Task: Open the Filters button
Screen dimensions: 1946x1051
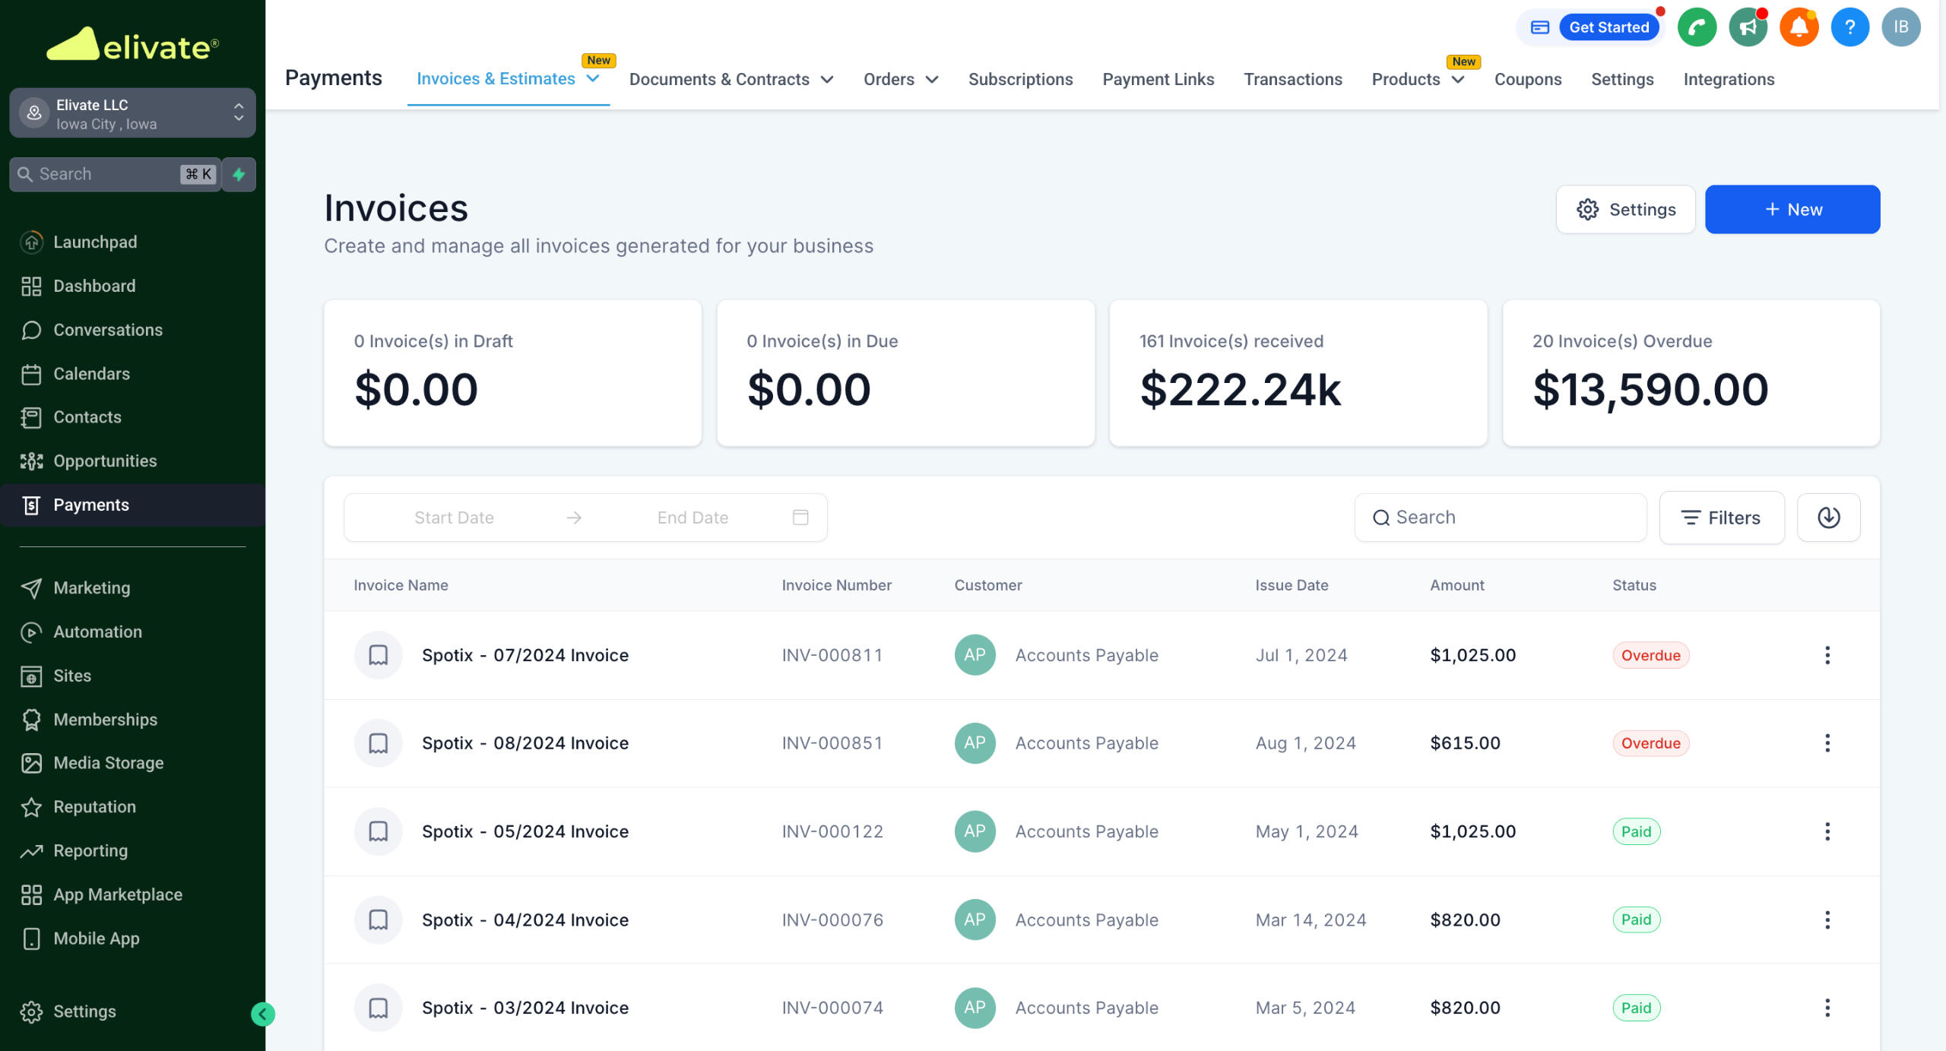Action: [x=1721, y=518]
